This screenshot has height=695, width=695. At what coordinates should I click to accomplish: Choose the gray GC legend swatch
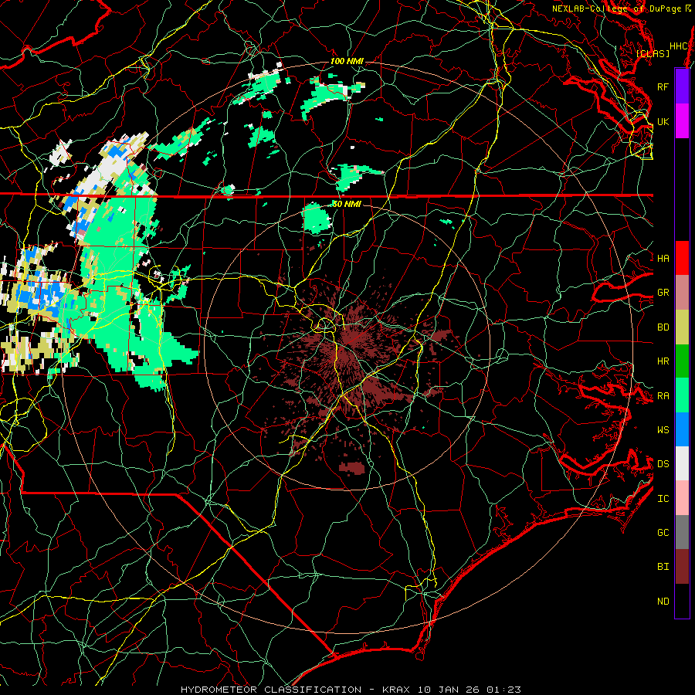click(682, 532)
